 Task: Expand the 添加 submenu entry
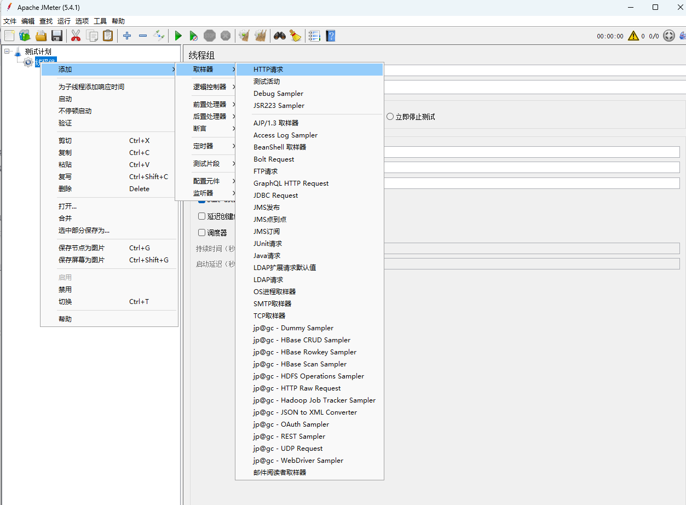coord(109,69)
